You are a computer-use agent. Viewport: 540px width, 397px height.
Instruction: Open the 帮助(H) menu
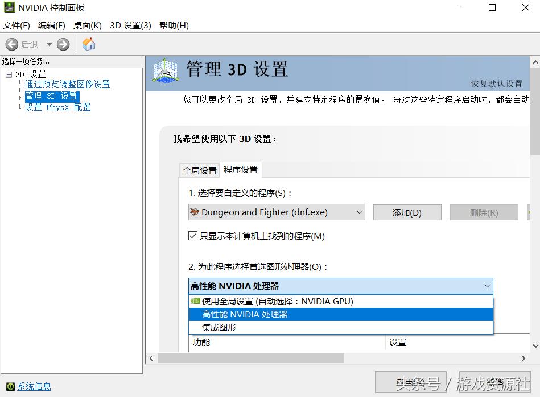pyautogui.click(x=174, y=26)
